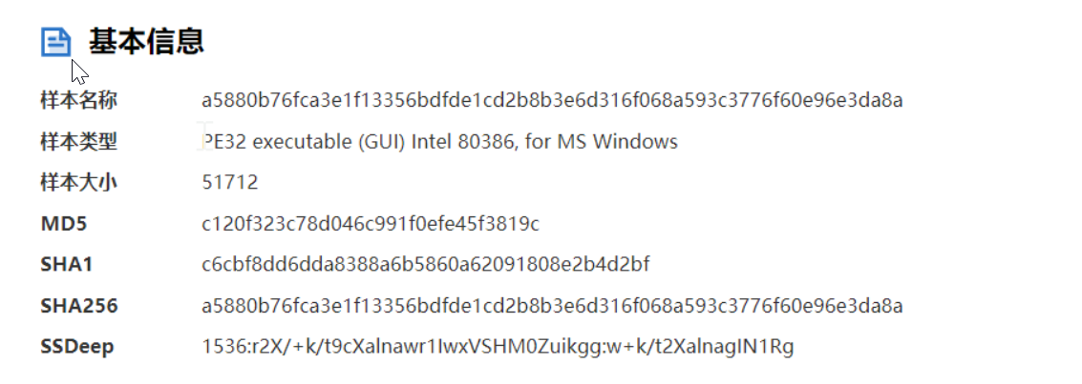Click the SHA256 field label
The image size is (1082, 384).
click(79, 306)
